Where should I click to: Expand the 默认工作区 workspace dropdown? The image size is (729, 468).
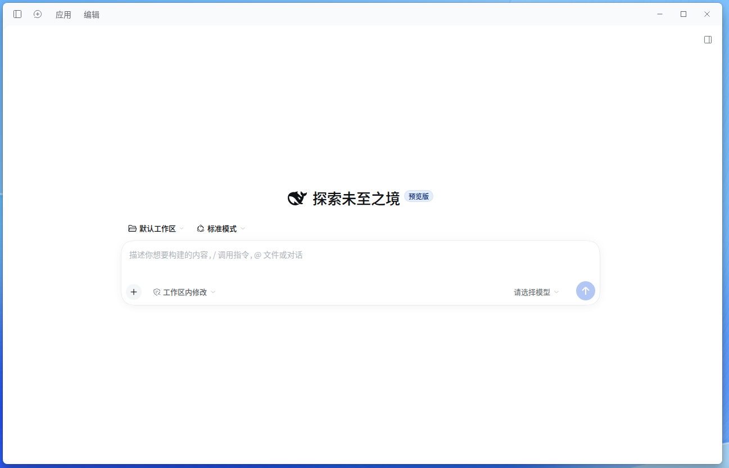pyautogui.click(x=156, y=229)
